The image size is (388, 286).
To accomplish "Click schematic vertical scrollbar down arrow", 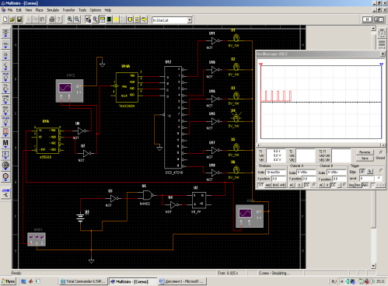I will (373, 266).
